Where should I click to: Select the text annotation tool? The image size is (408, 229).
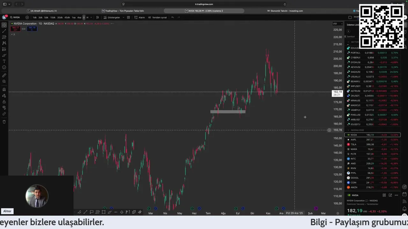tap(4, 61)
